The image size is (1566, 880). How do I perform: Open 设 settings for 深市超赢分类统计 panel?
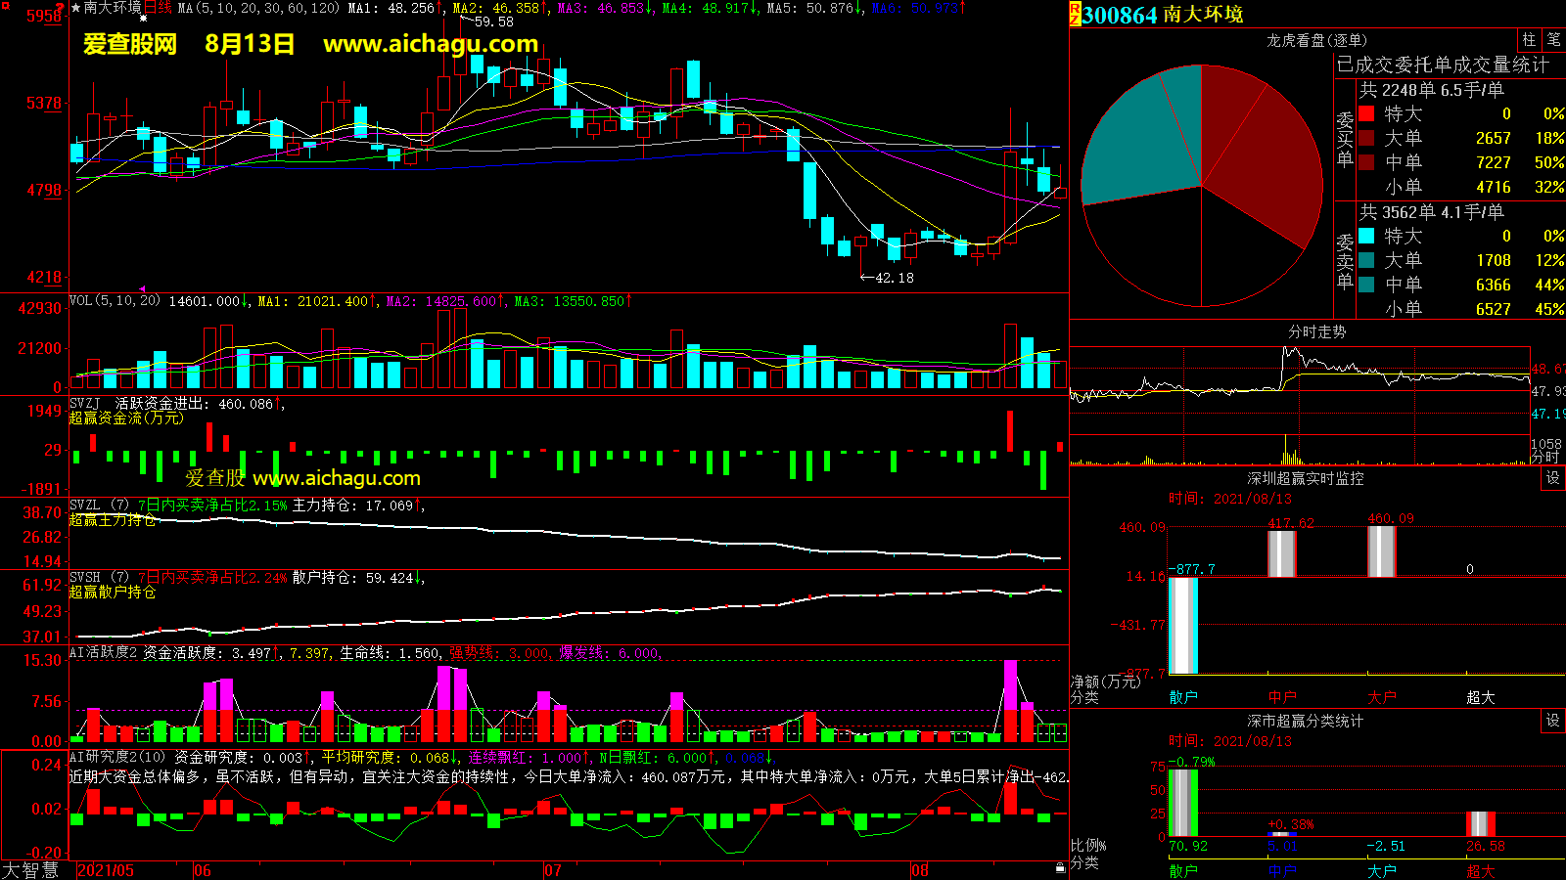[1553, 721]
